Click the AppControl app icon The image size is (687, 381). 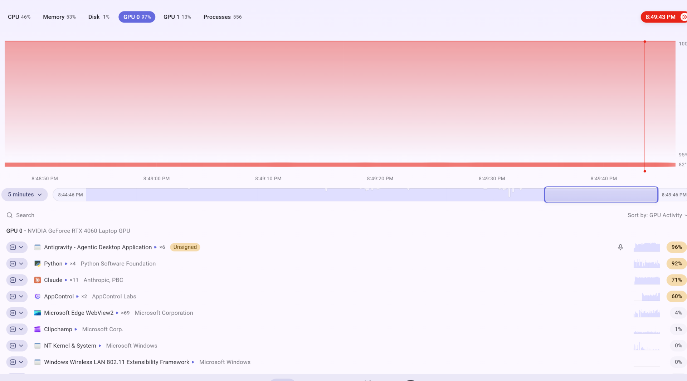coord(37,297)
